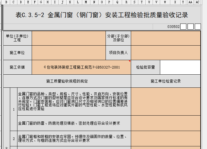
Task: Select the column B header
Action: pos(6,2)
